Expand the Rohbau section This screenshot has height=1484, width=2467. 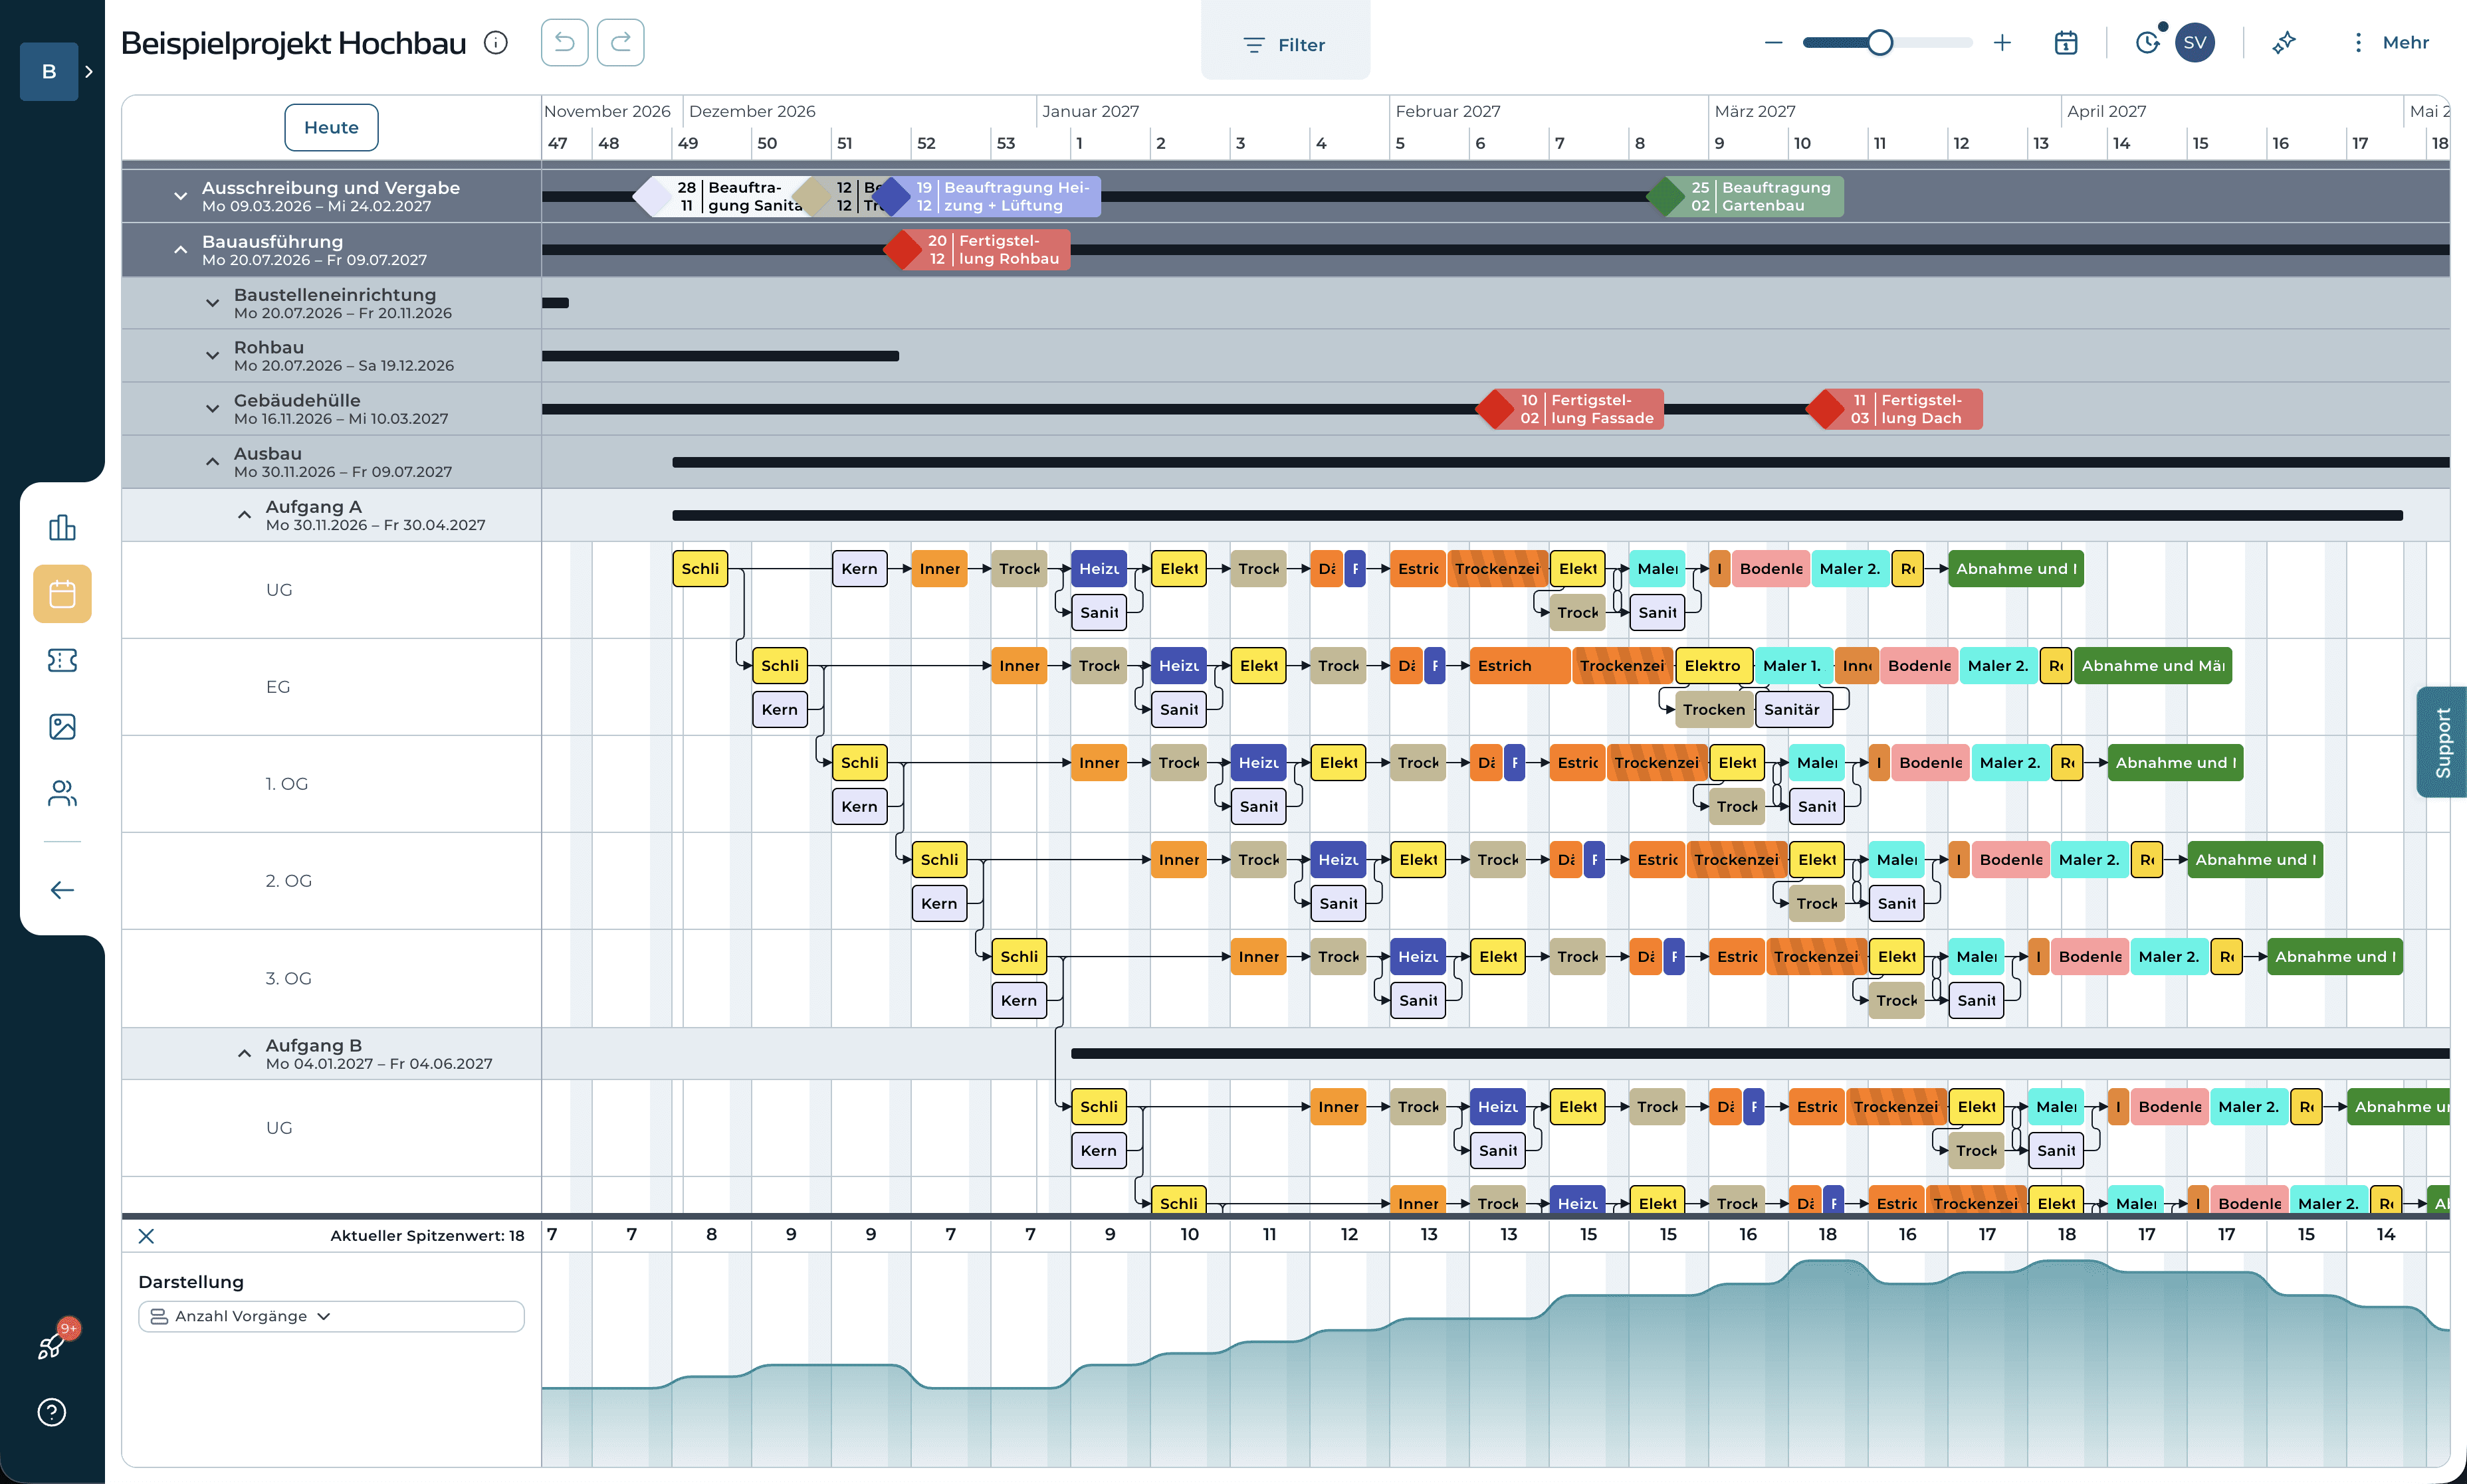212,356
